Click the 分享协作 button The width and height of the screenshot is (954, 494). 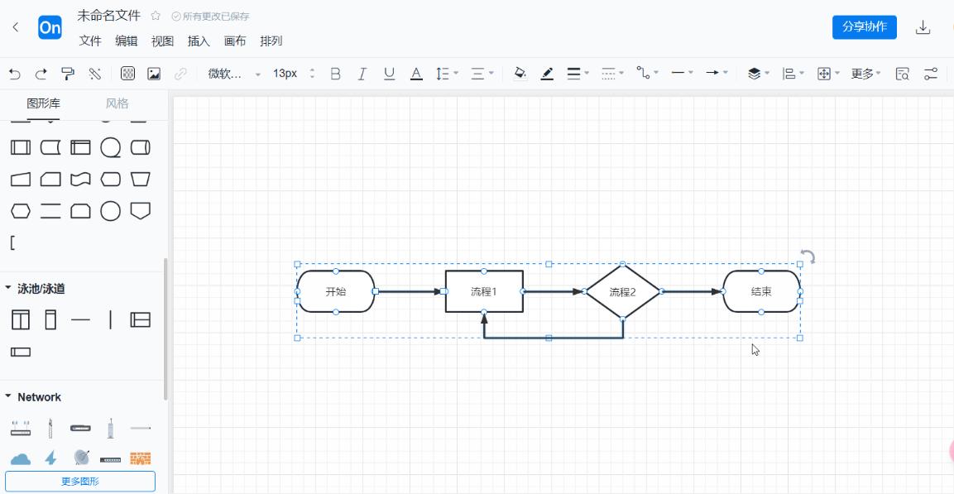[864, 26]
